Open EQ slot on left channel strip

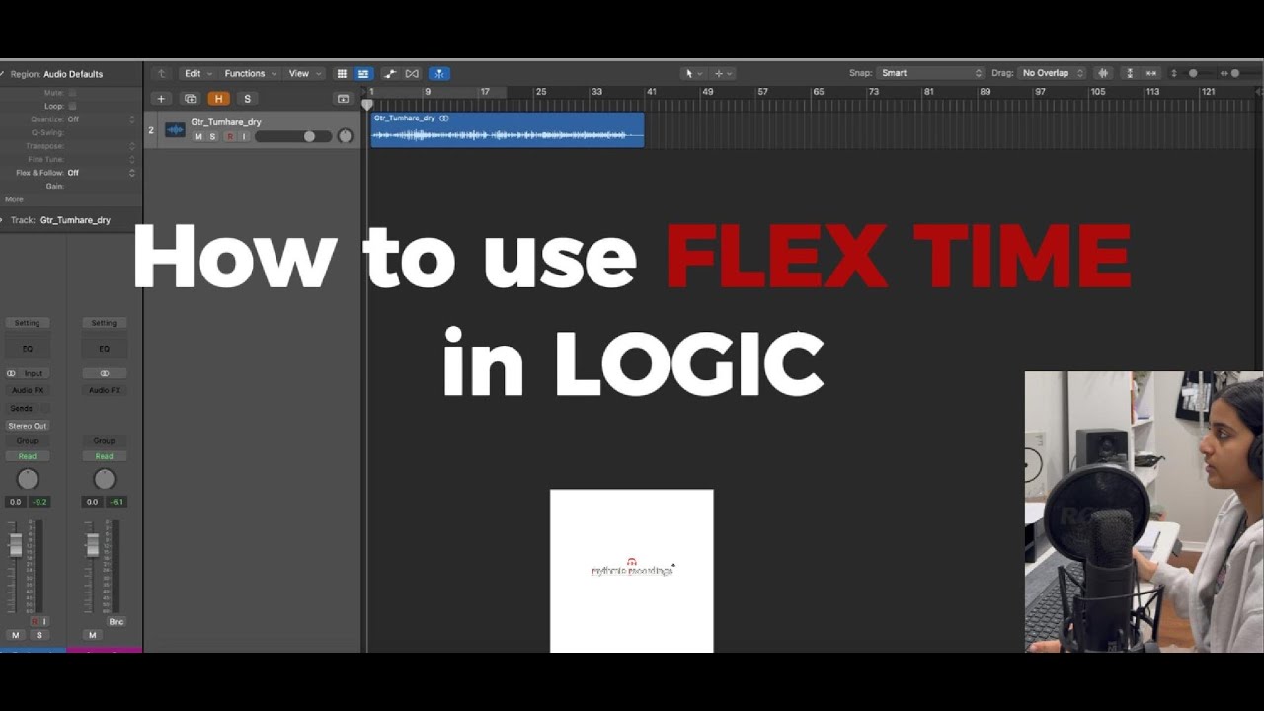[x=27, y=349]
